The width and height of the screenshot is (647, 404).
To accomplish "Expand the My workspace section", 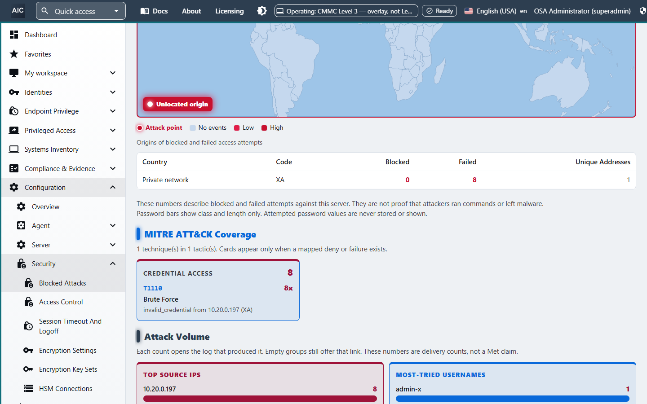I will [113, 73].
